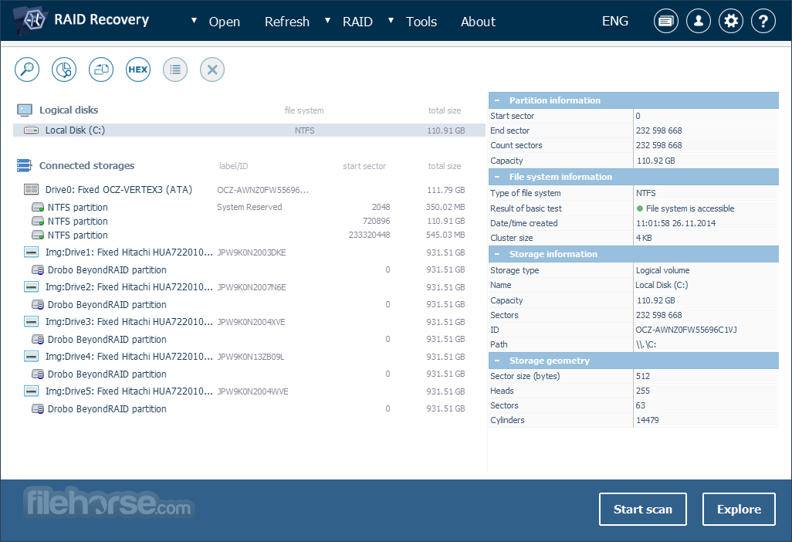Collapse the Partition information section
This screenshot has width=792, height=542.
pos(498,100)
